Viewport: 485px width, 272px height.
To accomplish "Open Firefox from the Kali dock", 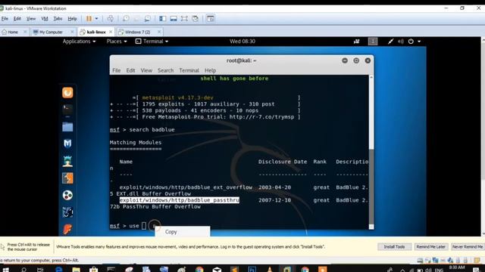I will [67, 92].
